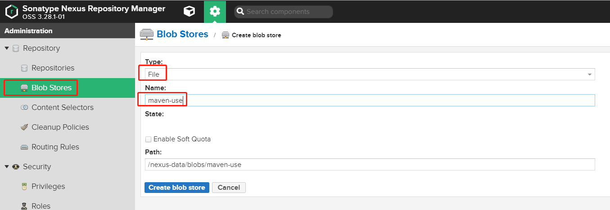Select Blob Stores in the sidebar
Viewport: 610px width, 210px height.
coord(51,88)
